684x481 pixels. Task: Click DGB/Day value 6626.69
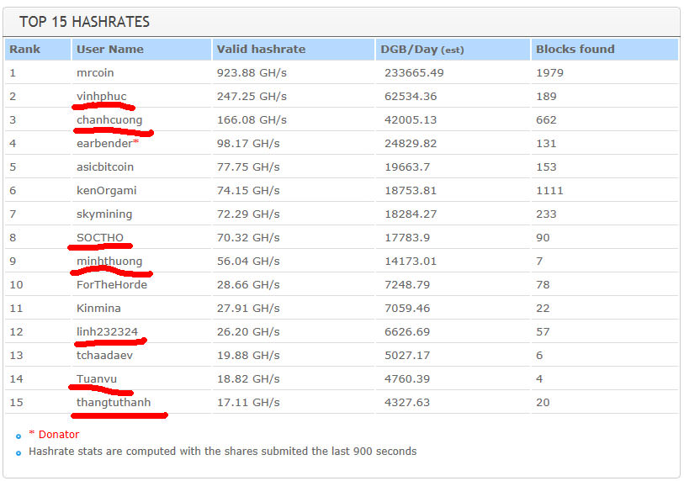(407, 332)
